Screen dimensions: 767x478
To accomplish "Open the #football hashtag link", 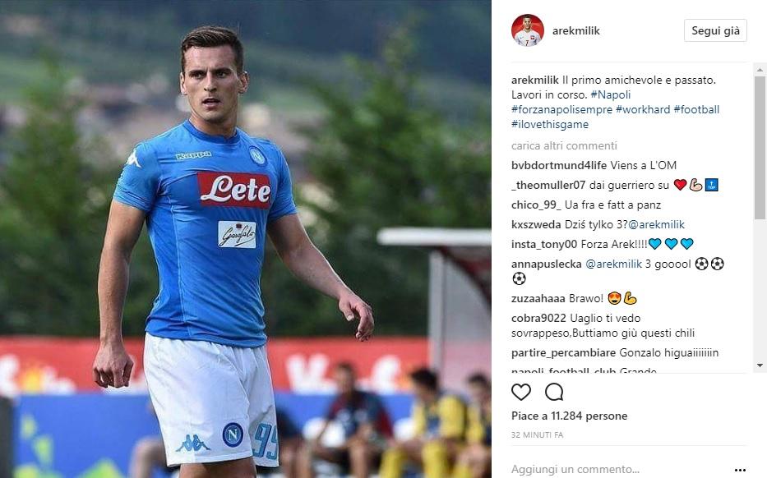I will (696, 109).
